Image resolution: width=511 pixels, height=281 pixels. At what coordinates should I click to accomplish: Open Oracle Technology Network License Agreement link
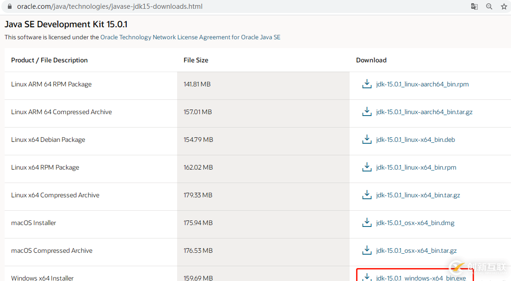[190, 37]
